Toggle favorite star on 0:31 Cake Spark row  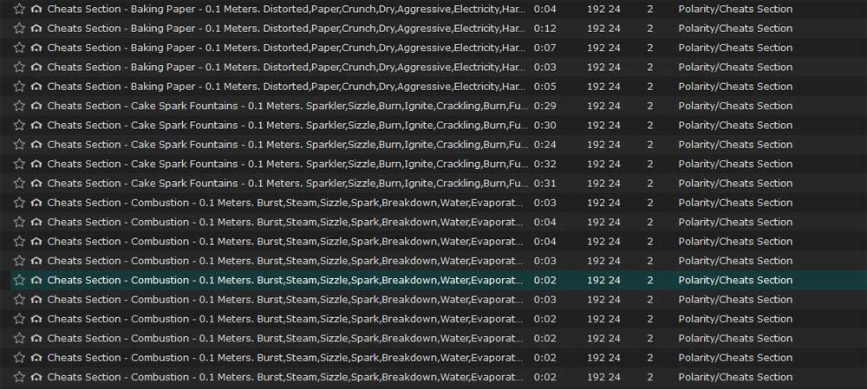click(x=19, y=183)
